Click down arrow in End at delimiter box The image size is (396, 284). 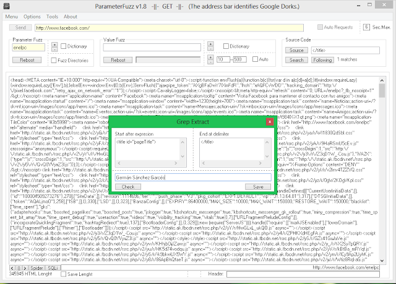pyautogui.click(x=267, y=157)
